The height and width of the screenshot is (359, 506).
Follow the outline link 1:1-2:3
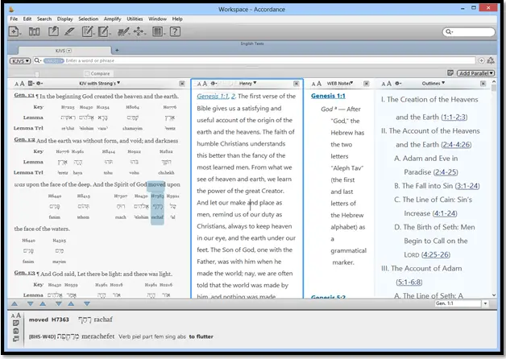(454, 117)
